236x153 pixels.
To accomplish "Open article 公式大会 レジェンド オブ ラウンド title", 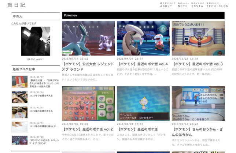I will [x=88, y=67].
